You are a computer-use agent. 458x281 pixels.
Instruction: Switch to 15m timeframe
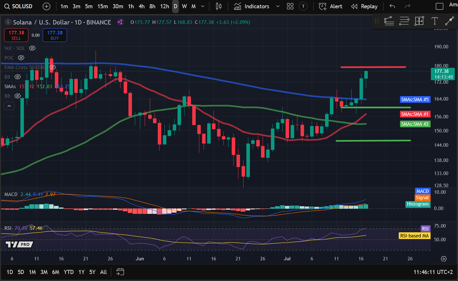click(x=103, y=6)
